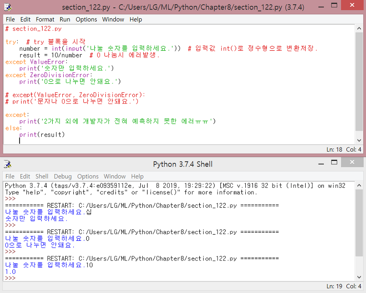The height and width of the screenshot is (293, 366).
Task: Click Shell scrollbar down arrow
Action: pyautogui.click(x=359, y=277)
